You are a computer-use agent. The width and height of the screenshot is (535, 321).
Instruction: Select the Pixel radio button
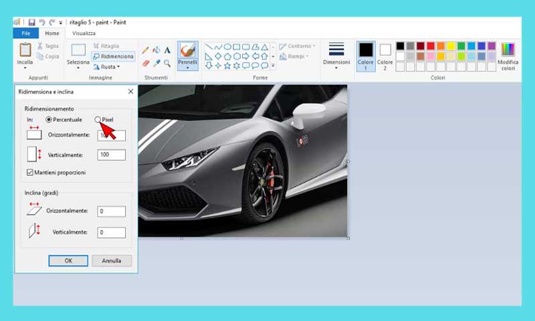98,120
